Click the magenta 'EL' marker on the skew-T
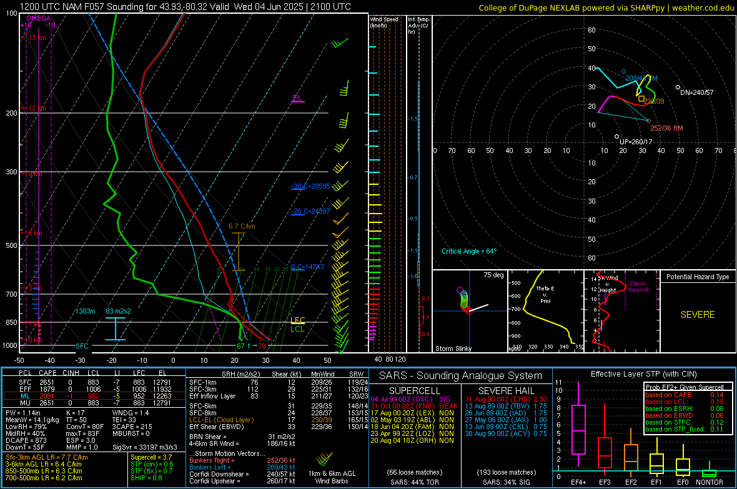The width and height of the screenshot is (737, 489). click(x=297, y=98)
